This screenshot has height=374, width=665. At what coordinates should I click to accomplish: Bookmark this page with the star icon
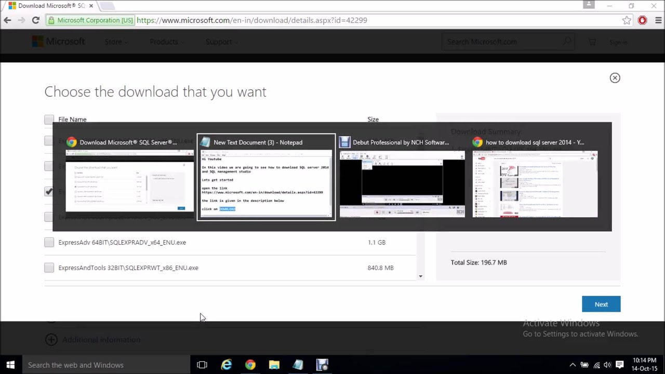627,20
